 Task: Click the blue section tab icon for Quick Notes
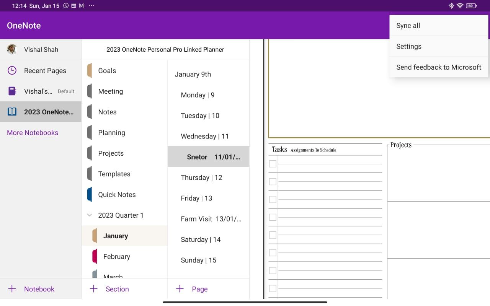click(x=90, y=194)
